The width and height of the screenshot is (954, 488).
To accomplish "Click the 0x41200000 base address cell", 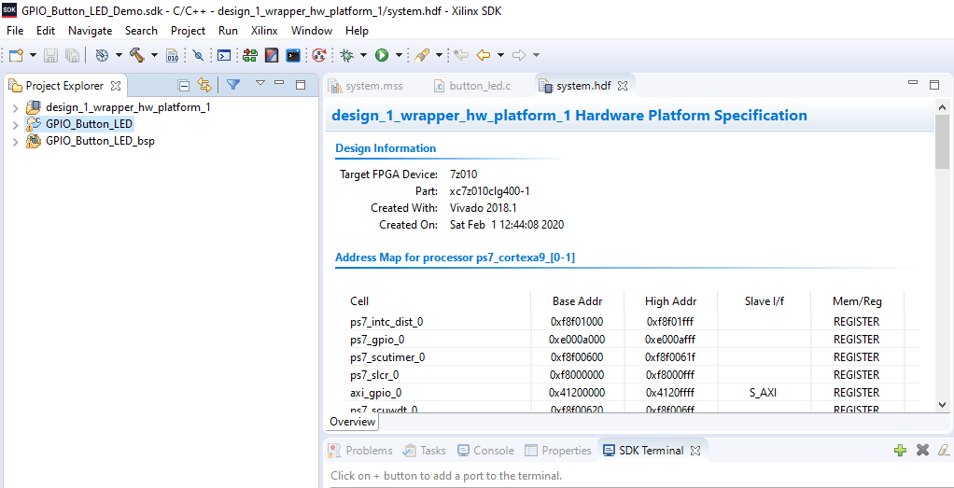I will click(577, 393).
